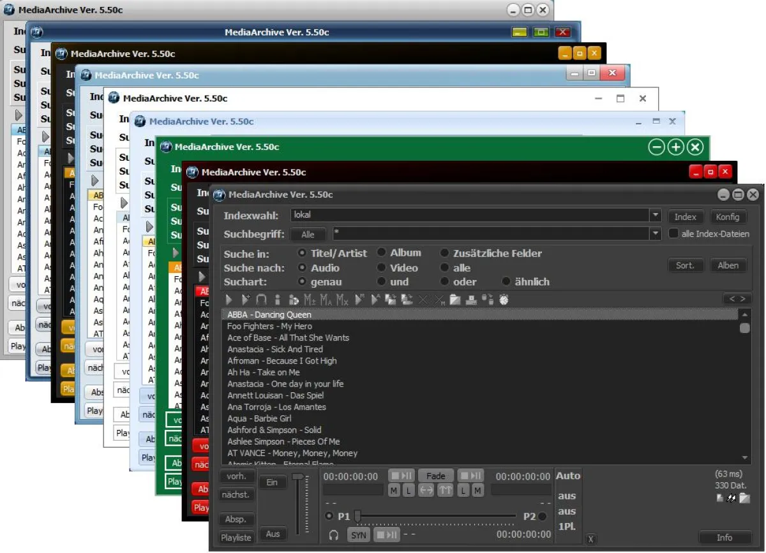Click the P1/P2 crossfader slider handle

pos(358,515)
